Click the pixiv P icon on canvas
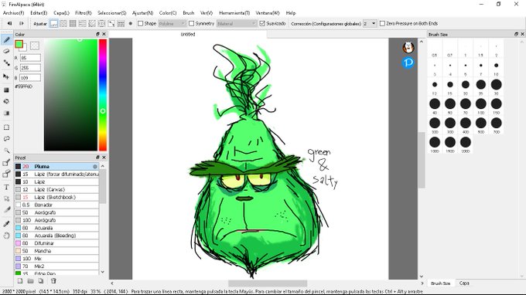 (408, 63)
